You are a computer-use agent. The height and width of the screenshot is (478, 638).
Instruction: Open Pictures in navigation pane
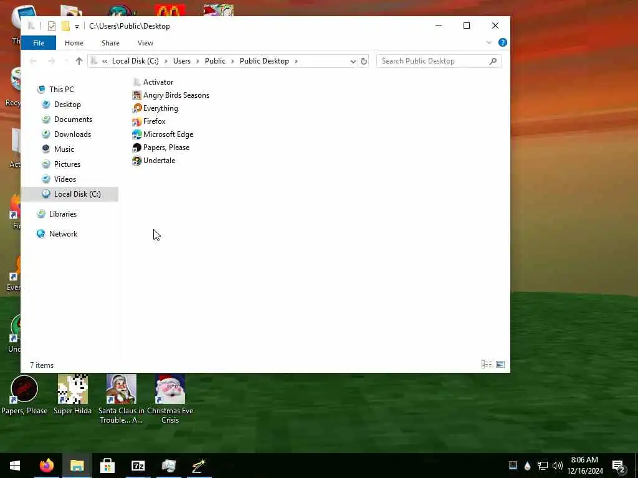click(x=67, y=164)
